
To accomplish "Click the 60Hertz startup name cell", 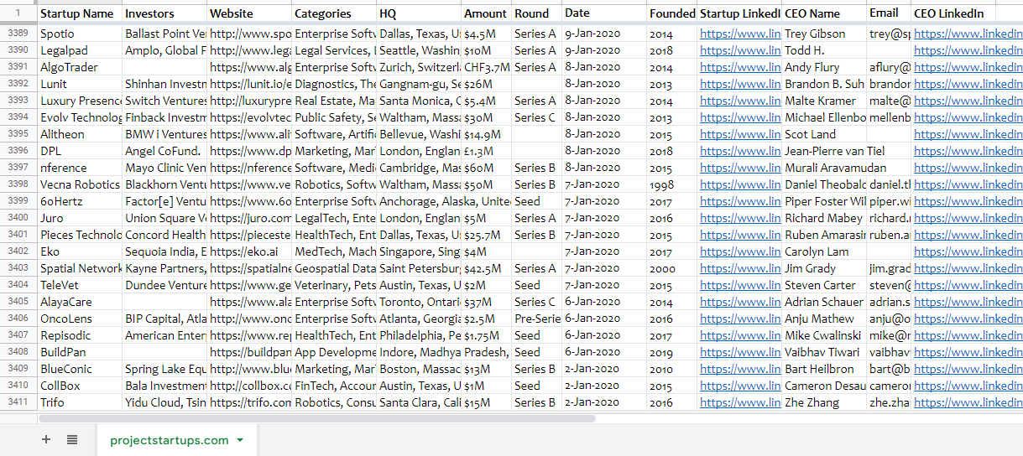I will (80, 201).
